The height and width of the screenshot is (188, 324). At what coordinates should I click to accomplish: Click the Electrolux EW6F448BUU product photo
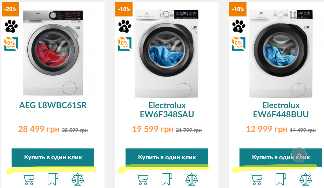click(x=281, y=53)
